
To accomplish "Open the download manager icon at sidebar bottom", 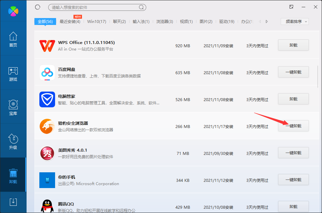I will 13,202.
